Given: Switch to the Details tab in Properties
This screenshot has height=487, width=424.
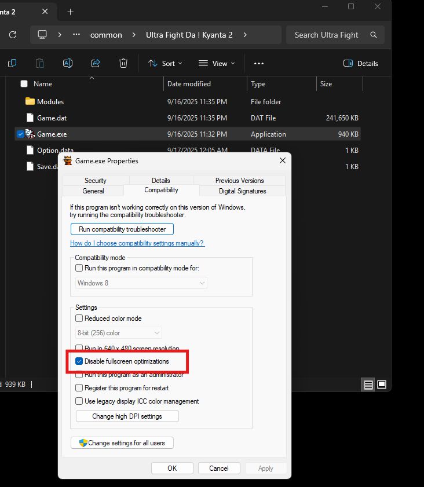Looking at the screenshot, I should tap(161, 181).
